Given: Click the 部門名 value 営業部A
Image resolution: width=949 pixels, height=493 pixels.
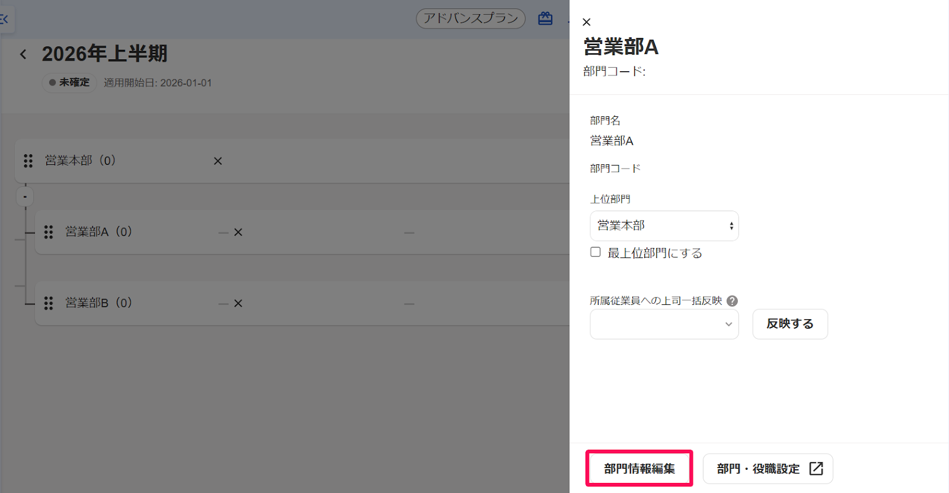Looking at the screenshot, I should pos(612,141).
